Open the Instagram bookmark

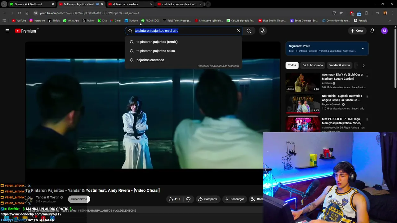pyautogui.click(x=37, y=21)
